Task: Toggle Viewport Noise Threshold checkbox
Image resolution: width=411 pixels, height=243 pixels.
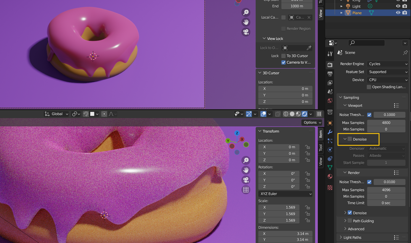Action: [369, 115]
